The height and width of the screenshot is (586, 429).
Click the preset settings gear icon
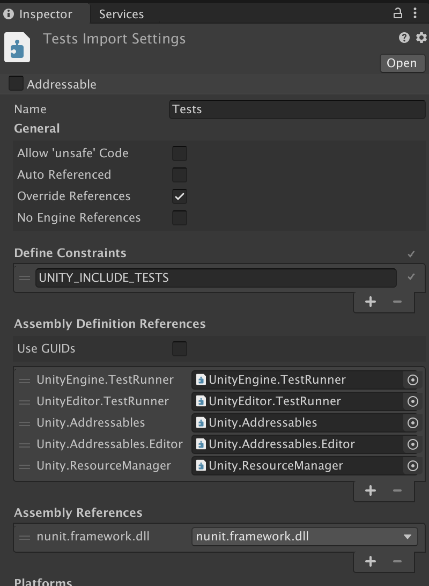click(421, 38)
